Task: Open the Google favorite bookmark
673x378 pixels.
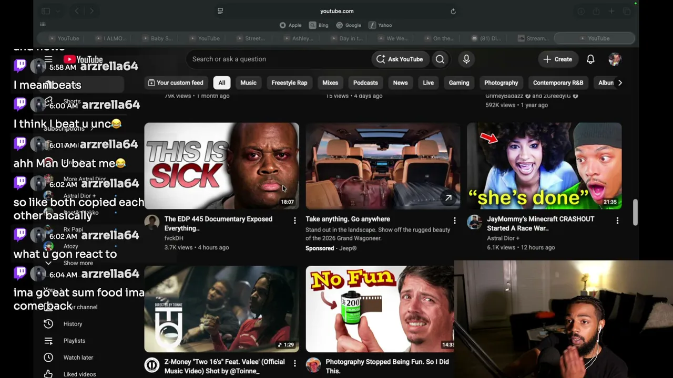Action: click(349, 25)
